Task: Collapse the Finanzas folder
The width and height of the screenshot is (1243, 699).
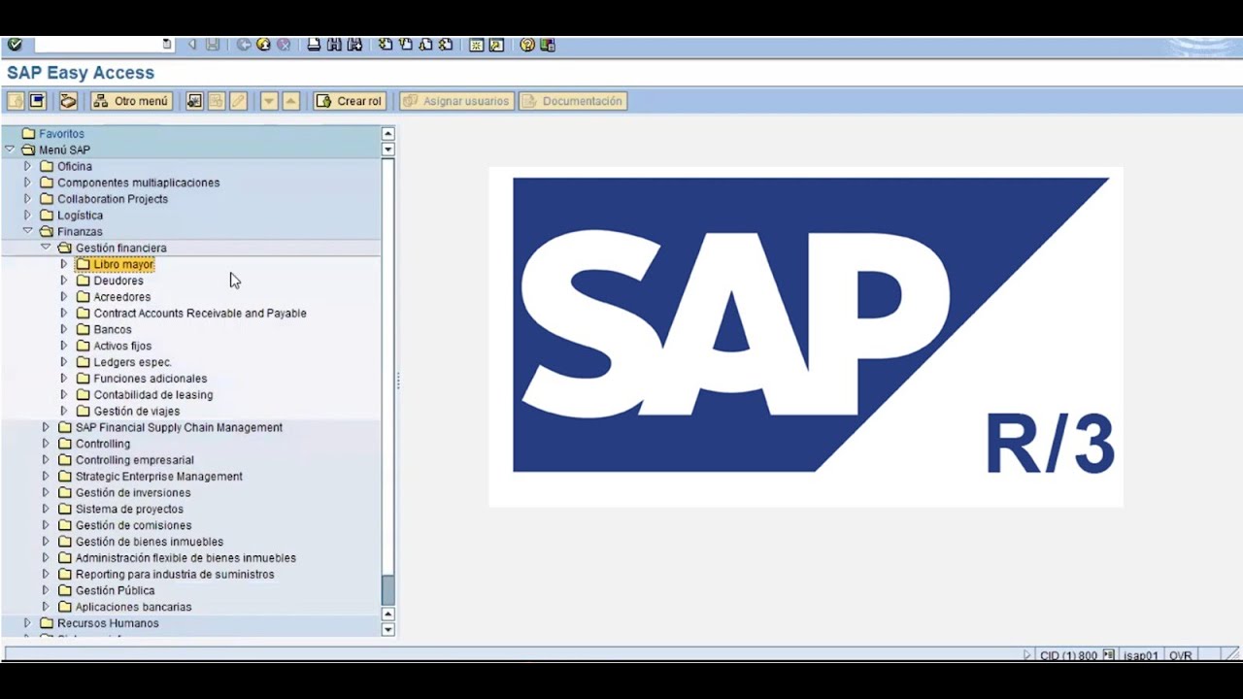Action: click(27, 231)
